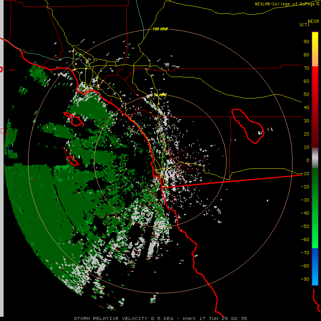Click the STORM RELATIVE VELOCITY caption text
The width and height of the screenshot is (321, 321).
(111, 319)
